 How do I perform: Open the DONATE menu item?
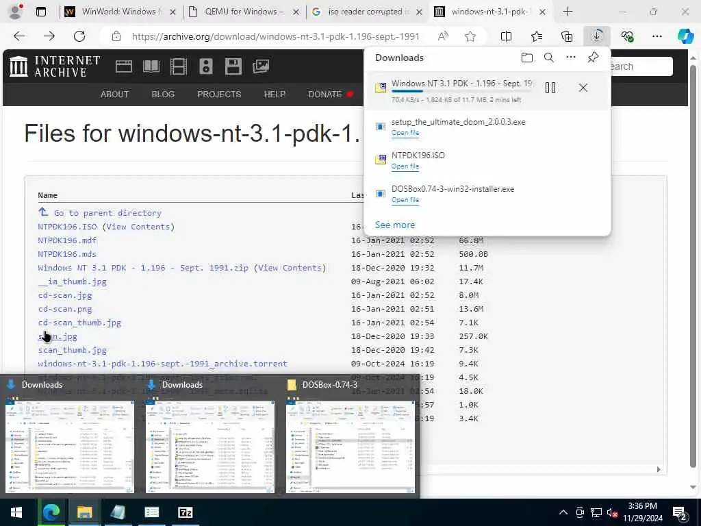point(325,95)
